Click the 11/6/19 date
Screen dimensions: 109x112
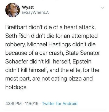click(x=32, y=103)
